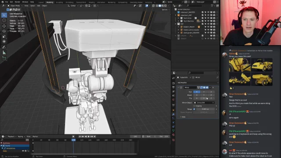The width and height of the screenshot is (281, 158).
Task: Hide Tech Area collection with eye icon
Action: 208,18
